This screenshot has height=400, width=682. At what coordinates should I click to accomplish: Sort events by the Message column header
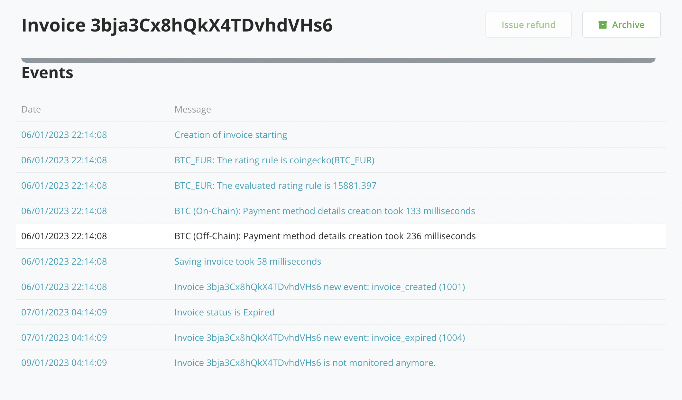193,109
